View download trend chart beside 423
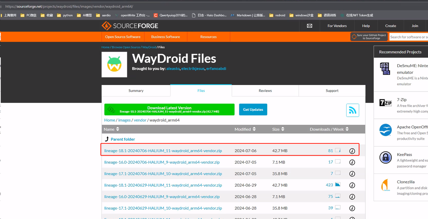This screenshot has height=219, width=428. pos(337,185)
